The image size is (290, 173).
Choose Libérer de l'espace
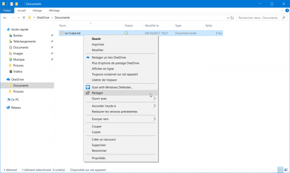pyautogui.click(x=120, y=80)
